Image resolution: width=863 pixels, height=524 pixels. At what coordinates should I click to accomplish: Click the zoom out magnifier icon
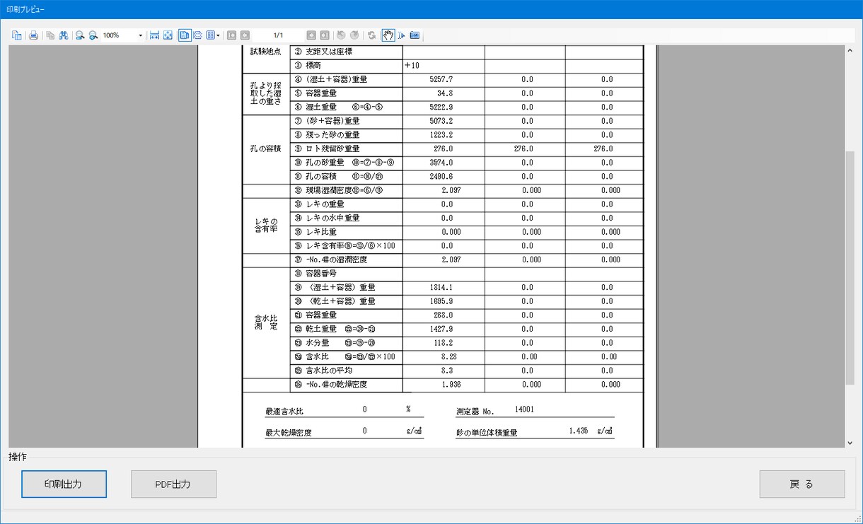click(x=81, y=35)
